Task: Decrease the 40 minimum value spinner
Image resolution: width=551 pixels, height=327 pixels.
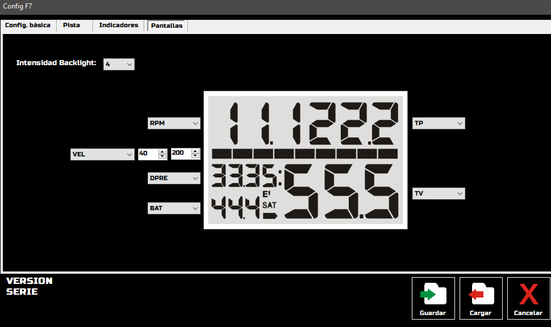Action: pyautogui.click(x=162, y=156)
